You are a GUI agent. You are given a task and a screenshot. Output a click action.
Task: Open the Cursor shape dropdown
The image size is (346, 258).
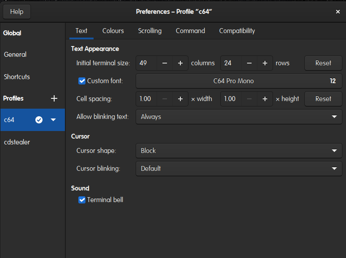pyautogui.click(x=239, y=151)
